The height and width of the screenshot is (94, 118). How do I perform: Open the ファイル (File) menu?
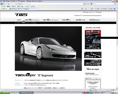click(x=3, y=6)
